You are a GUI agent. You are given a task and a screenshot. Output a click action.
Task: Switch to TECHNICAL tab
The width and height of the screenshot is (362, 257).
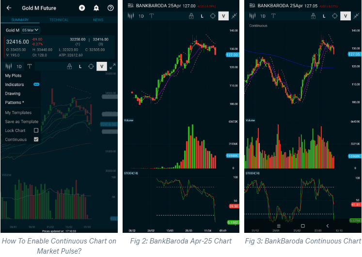click(59, 20)
